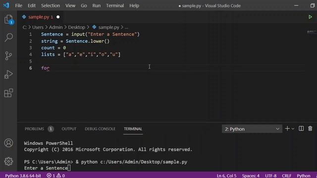The image size is (317, 178).
Task: Open the Go menu
Action: [x=84, y=5]
